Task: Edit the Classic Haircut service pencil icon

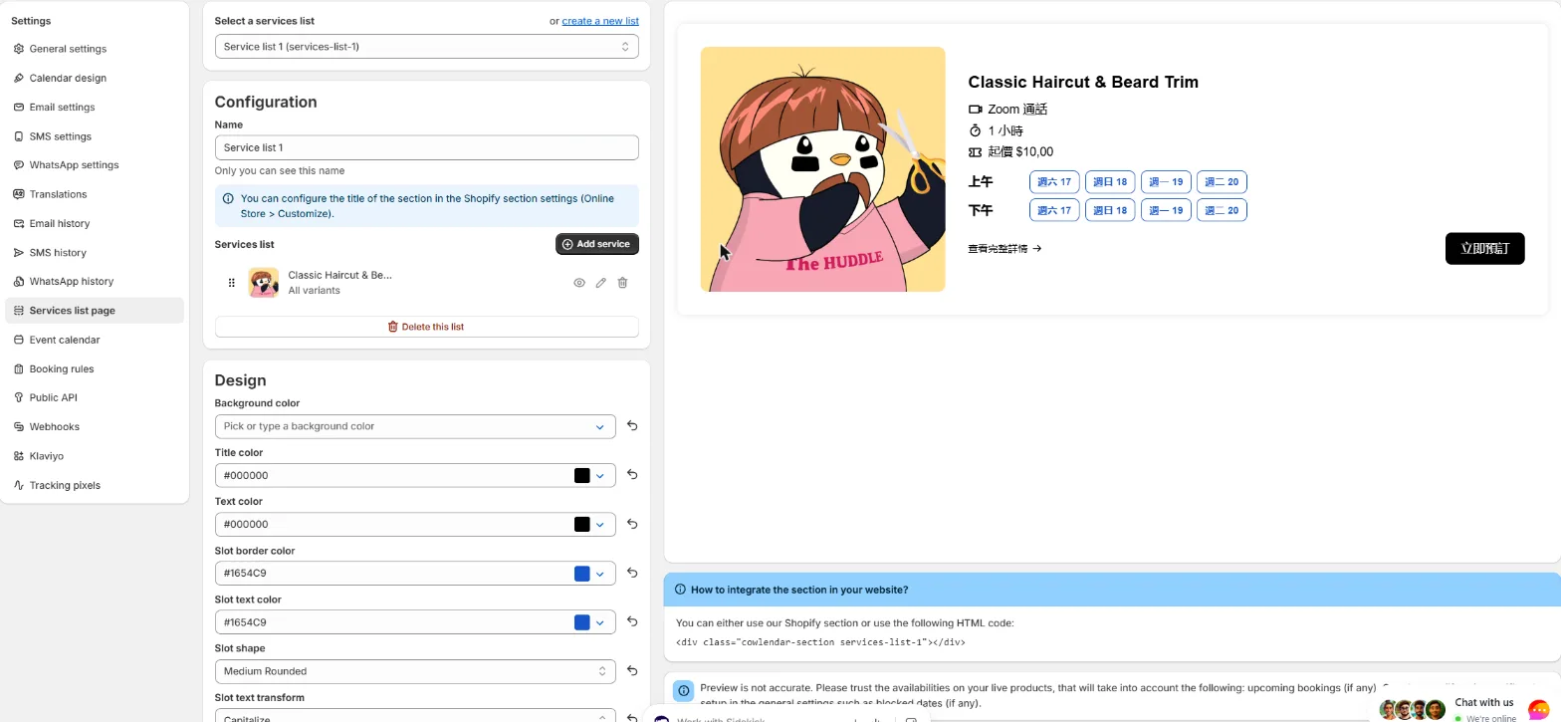Action: [x=601, y=283]
